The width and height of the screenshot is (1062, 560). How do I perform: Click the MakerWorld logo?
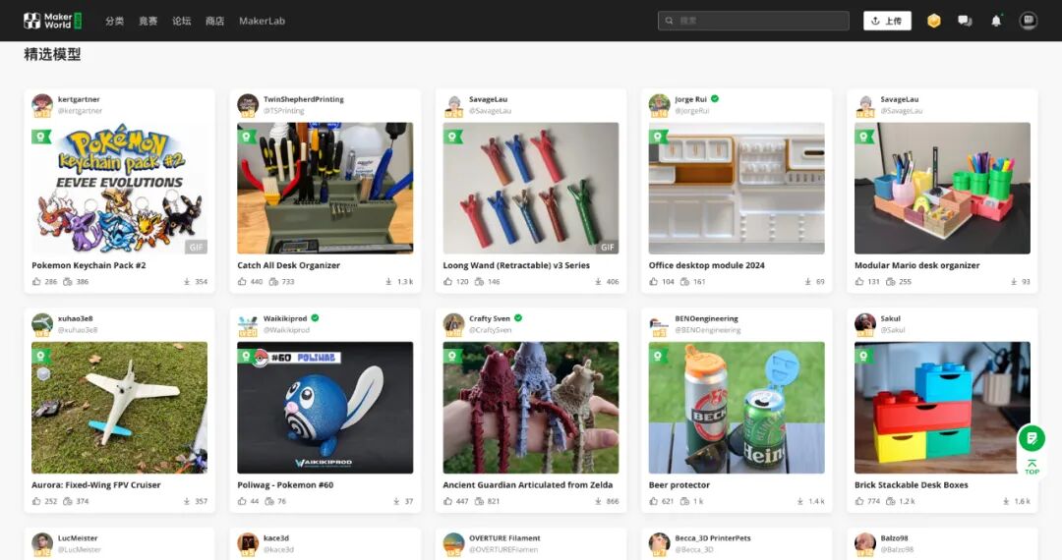pos(53,21)
